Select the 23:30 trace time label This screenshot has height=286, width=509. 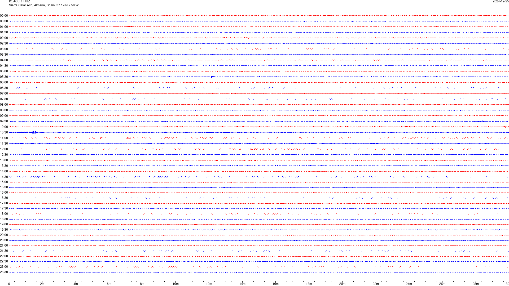(x=4, y=272)
